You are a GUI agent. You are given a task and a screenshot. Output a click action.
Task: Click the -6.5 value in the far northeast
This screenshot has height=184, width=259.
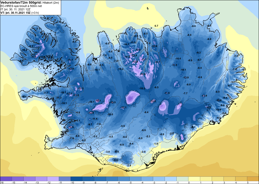[x=209, y=25]
